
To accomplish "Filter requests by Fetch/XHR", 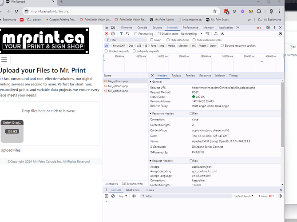I will 119,45.
